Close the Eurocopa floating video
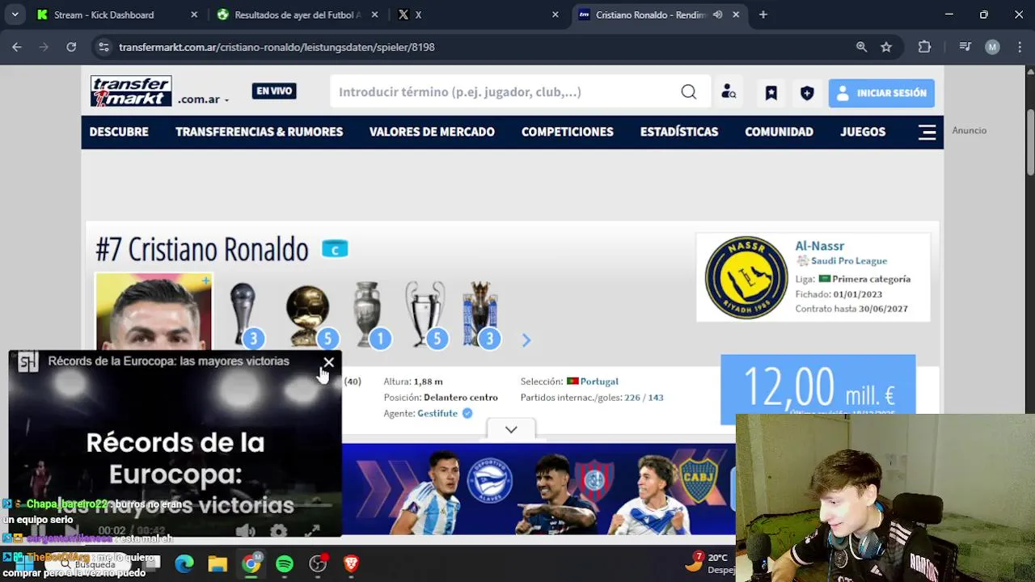The image size is (1035, 582). pos(328,363)
